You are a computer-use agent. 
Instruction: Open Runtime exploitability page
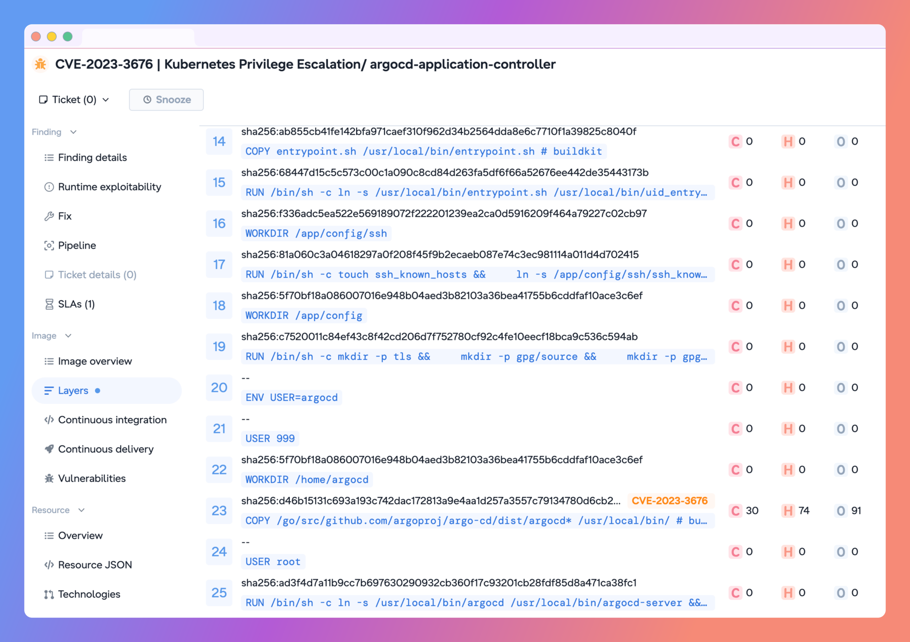110,187
